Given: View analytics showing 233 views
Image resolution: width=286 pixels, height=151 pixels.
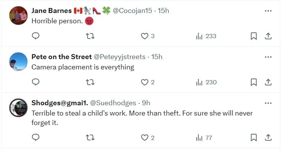Looking at the screenshot, I should (x=206, y=36).
